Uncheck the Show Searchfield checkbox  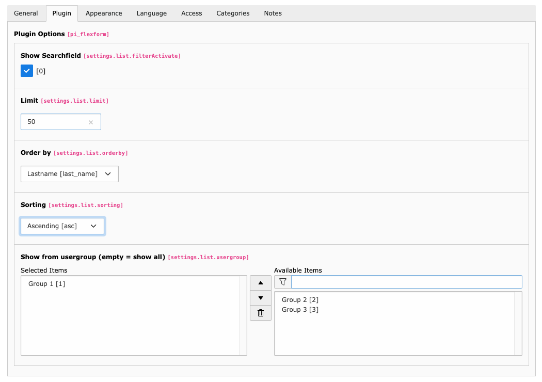[27, 71]
